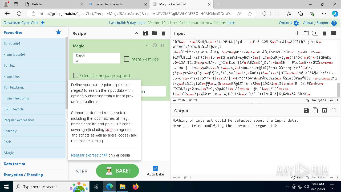Add page to favorites star
This screenshot has height=192, width=341.
(x=250, y=14)
